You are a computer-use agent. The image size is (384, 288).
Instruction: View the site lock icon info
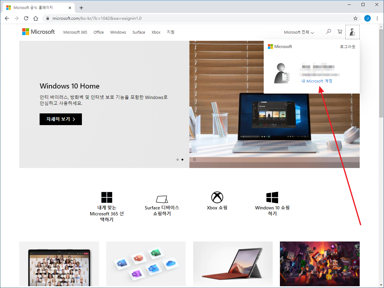click(47, 18)
